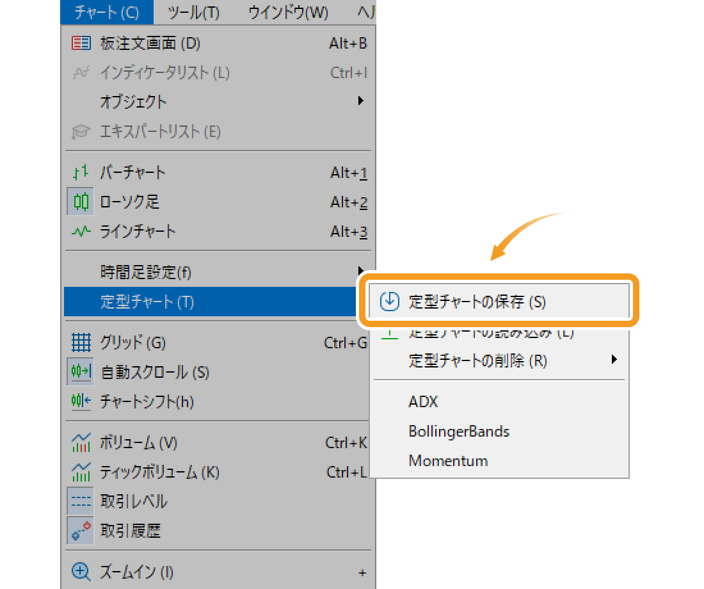
Task: Open the オブジェクト submenu entry
Action: [218, 102]
